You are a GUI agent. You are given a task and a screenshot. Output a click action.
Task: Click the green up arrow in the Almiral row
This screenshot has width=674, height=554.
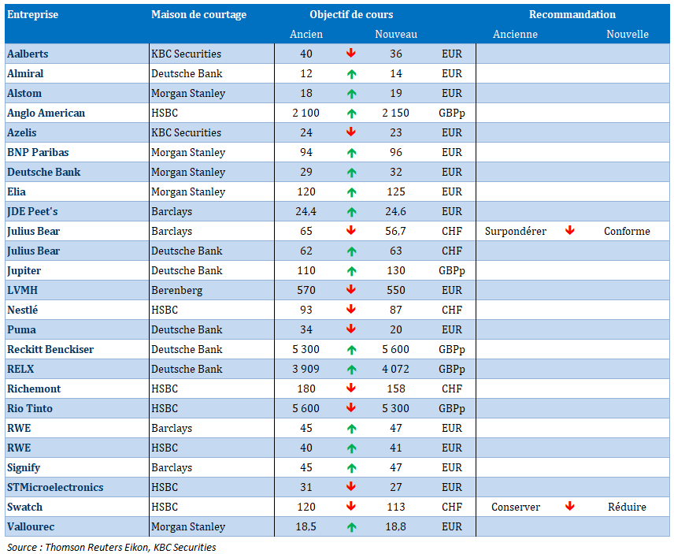pos(351,73)
